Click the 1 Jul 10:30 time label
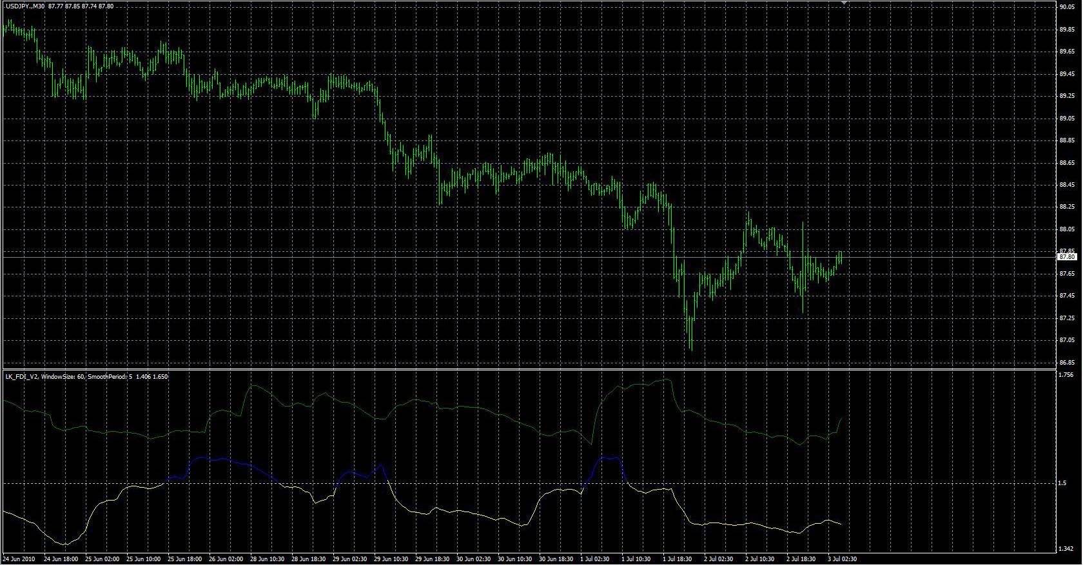The height and width of the screenshot is (565, 1083). click(637, 559)
